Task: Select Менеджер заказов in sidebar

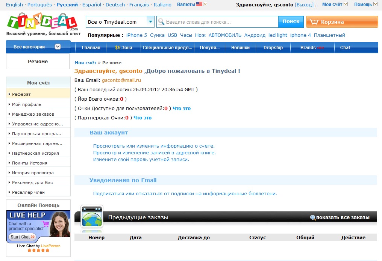Action: (x=33, y=114)
